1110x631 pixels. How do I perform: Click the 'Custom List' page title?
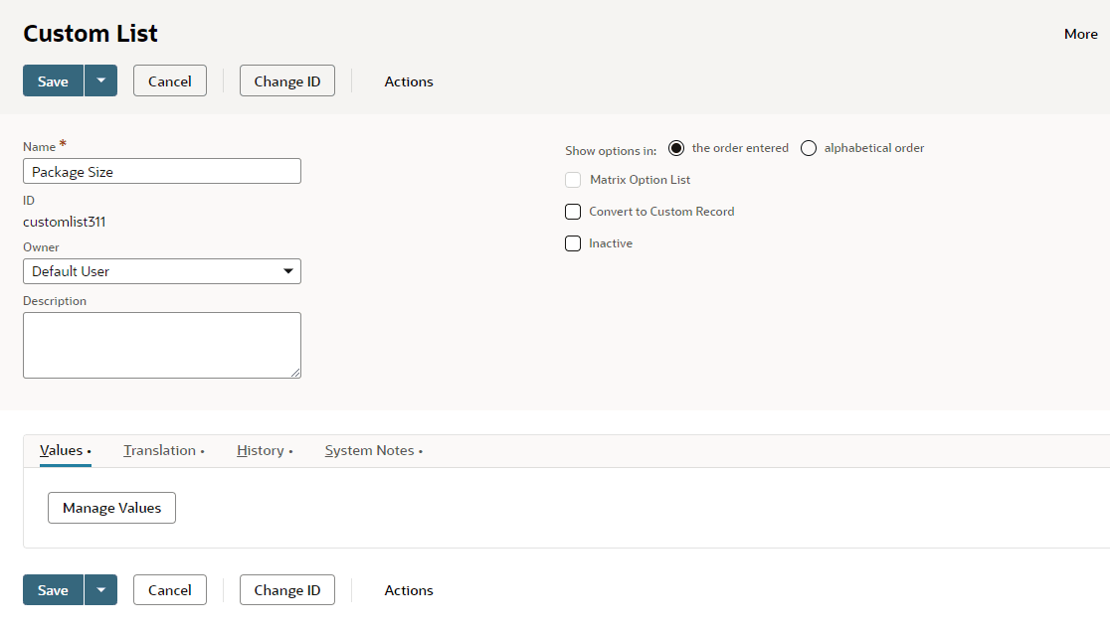tap(91, 33)
